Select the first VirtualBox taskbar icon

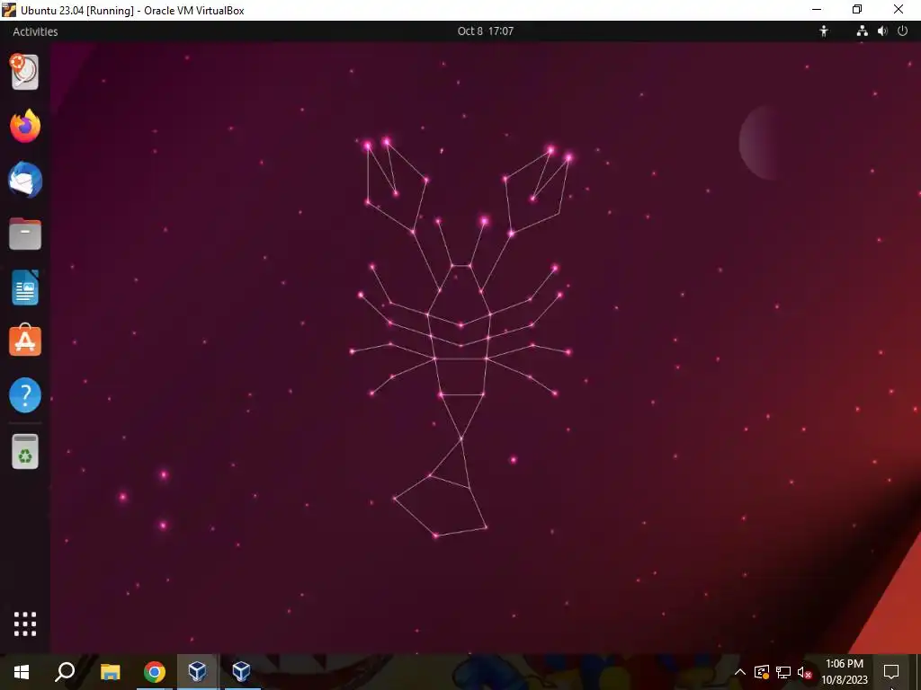(x=197, y=670)
